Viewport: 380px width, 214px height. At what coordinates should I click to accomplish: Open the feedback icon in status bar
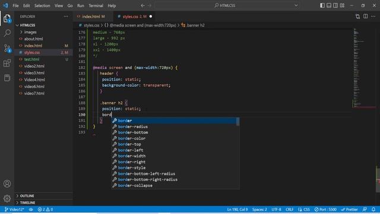tap(365, 209)
